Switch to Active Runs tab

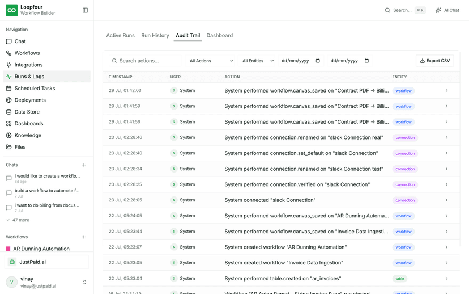point(120,35)
